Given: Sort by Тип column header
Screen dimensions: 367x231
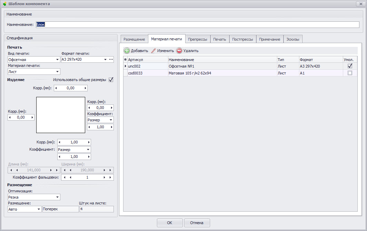Looking at the screenshot, I should tap(288, 60).
